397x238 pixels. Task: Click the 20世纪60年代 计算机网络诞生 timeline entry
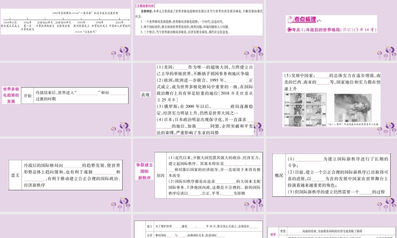pos(45,24)
